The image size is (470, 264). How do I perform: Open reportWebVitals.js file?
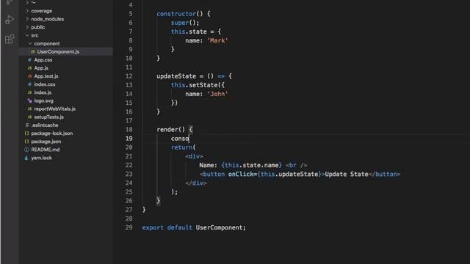click(x=54, y=109)
